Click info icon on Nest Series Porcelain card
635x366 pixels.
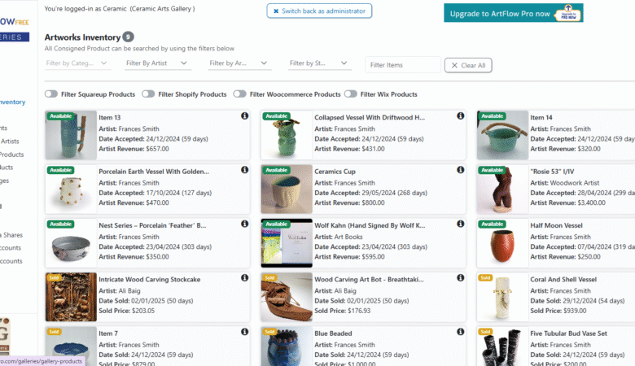coord(244,224)
